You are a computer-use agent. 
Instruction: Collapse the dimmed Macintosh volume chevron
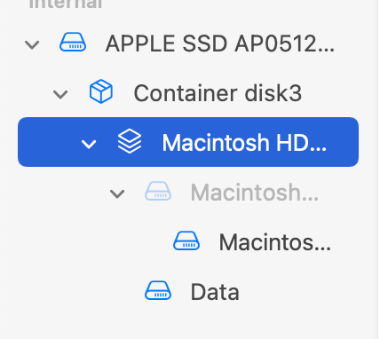117,193
